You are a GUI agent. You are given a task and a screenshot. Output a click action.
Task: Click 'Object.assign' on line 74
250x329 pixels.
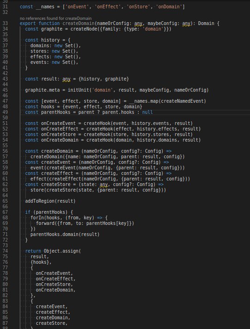coord(61,251)
